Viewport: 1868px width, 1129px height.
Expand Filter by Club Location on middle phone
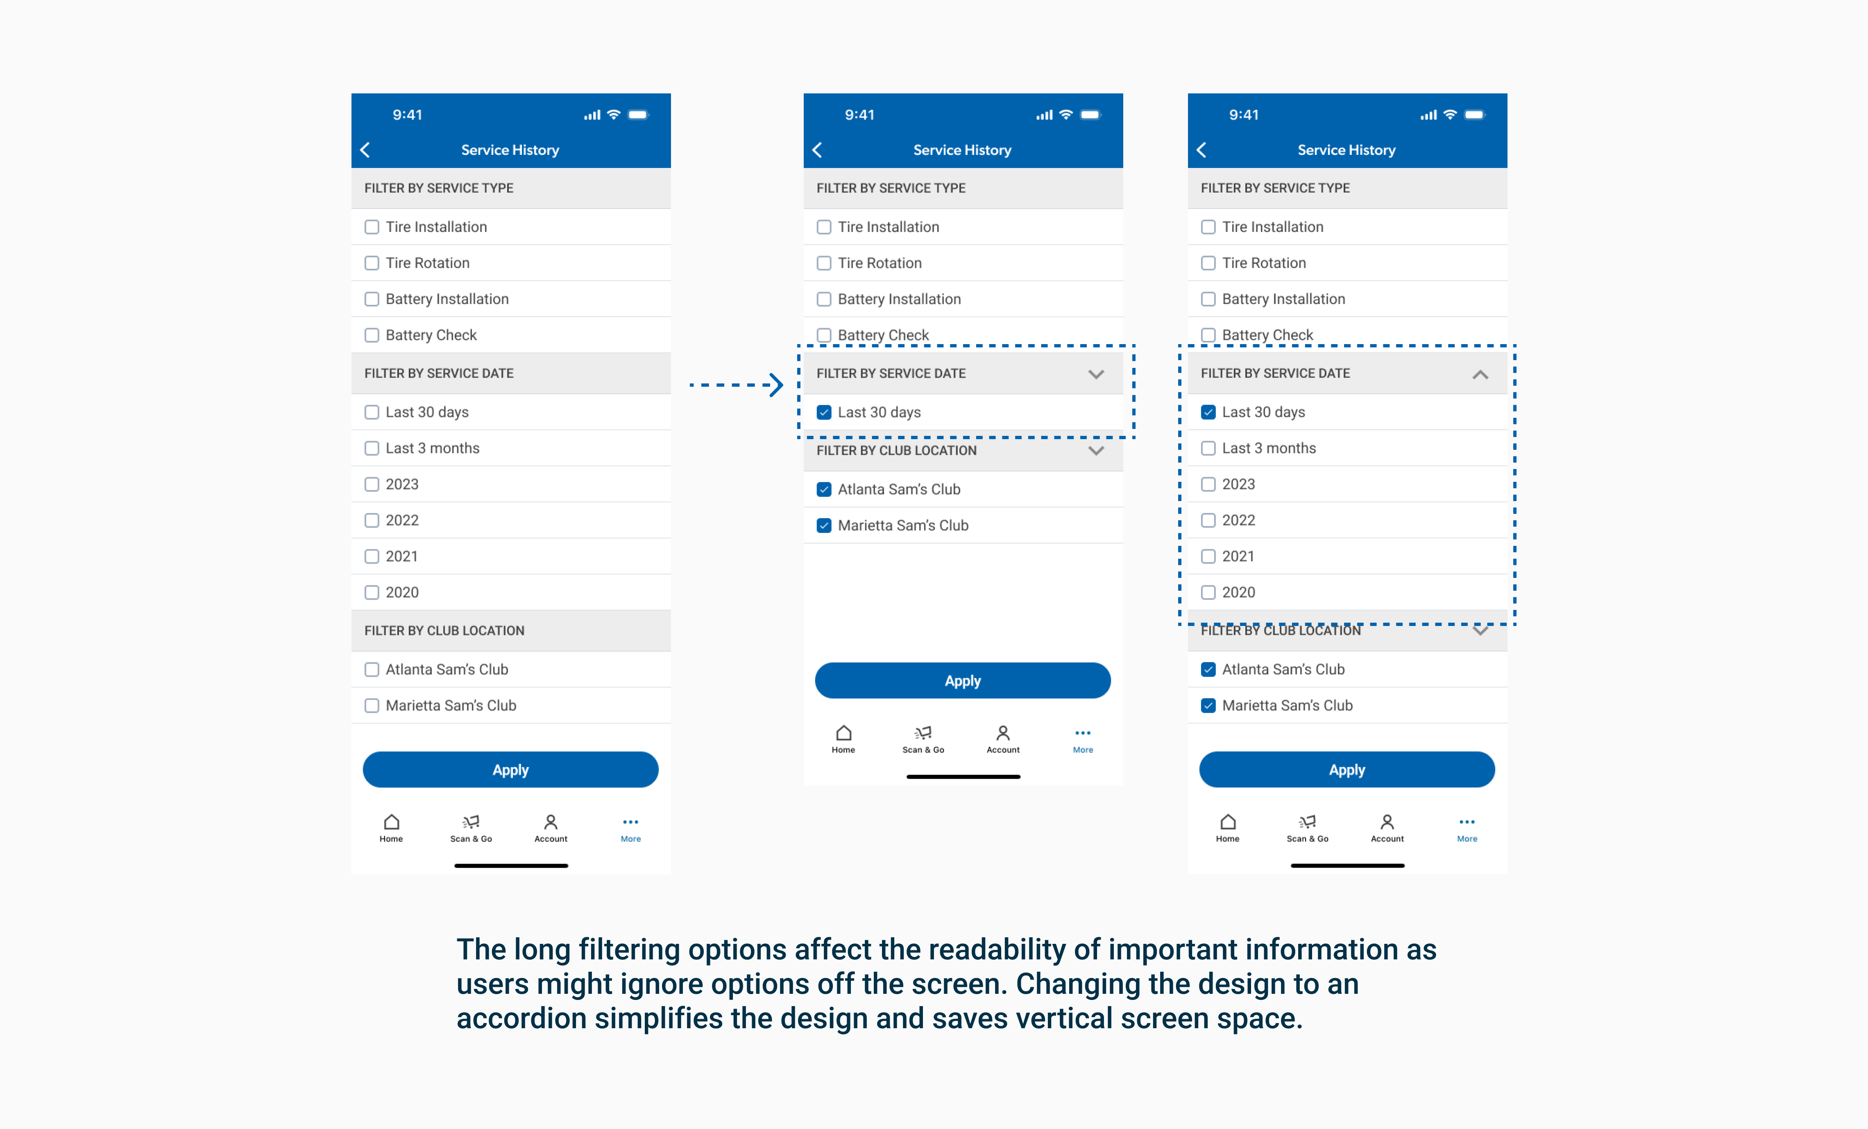(1096, 450)
